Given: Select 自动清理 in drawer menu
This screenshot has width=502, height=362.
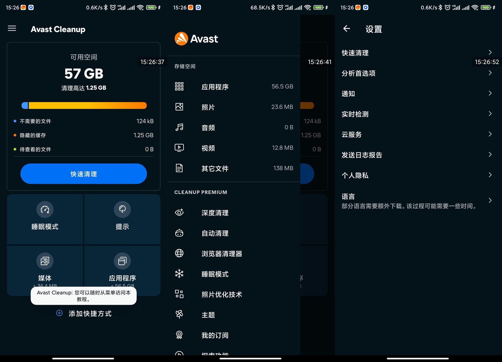Looking at the screenshot, I should (234, 233).
